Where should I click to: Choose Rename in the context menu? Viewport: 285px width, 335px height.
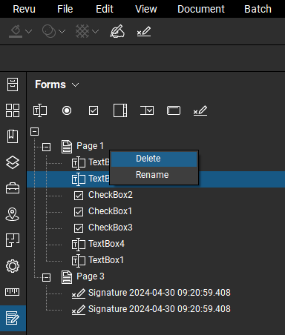pyautogui.click(x=154, y=175)
